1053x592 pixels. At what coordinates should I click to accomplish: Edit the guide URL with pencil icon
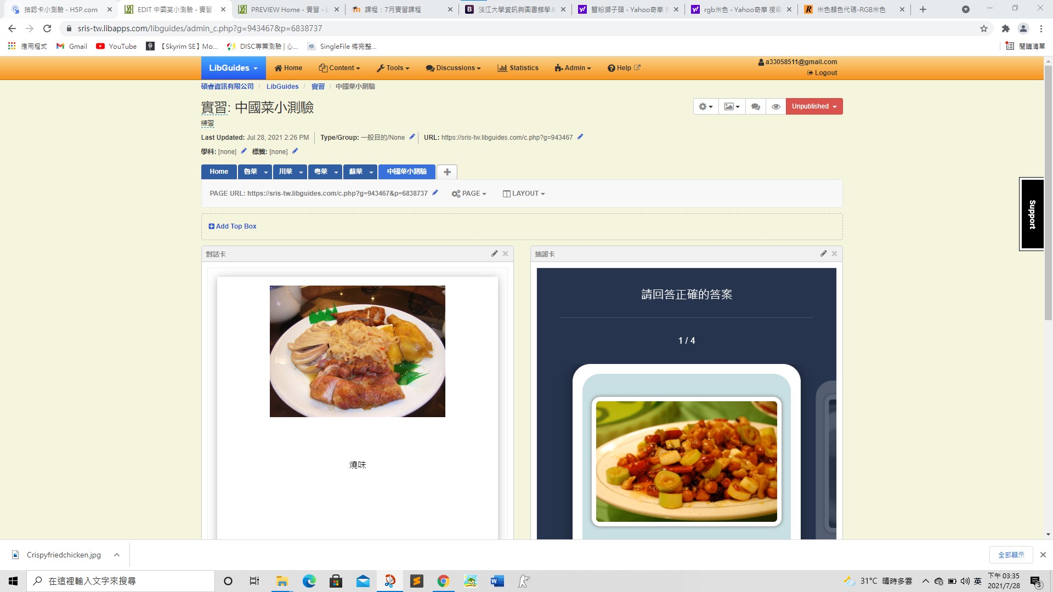coord(580,137)
